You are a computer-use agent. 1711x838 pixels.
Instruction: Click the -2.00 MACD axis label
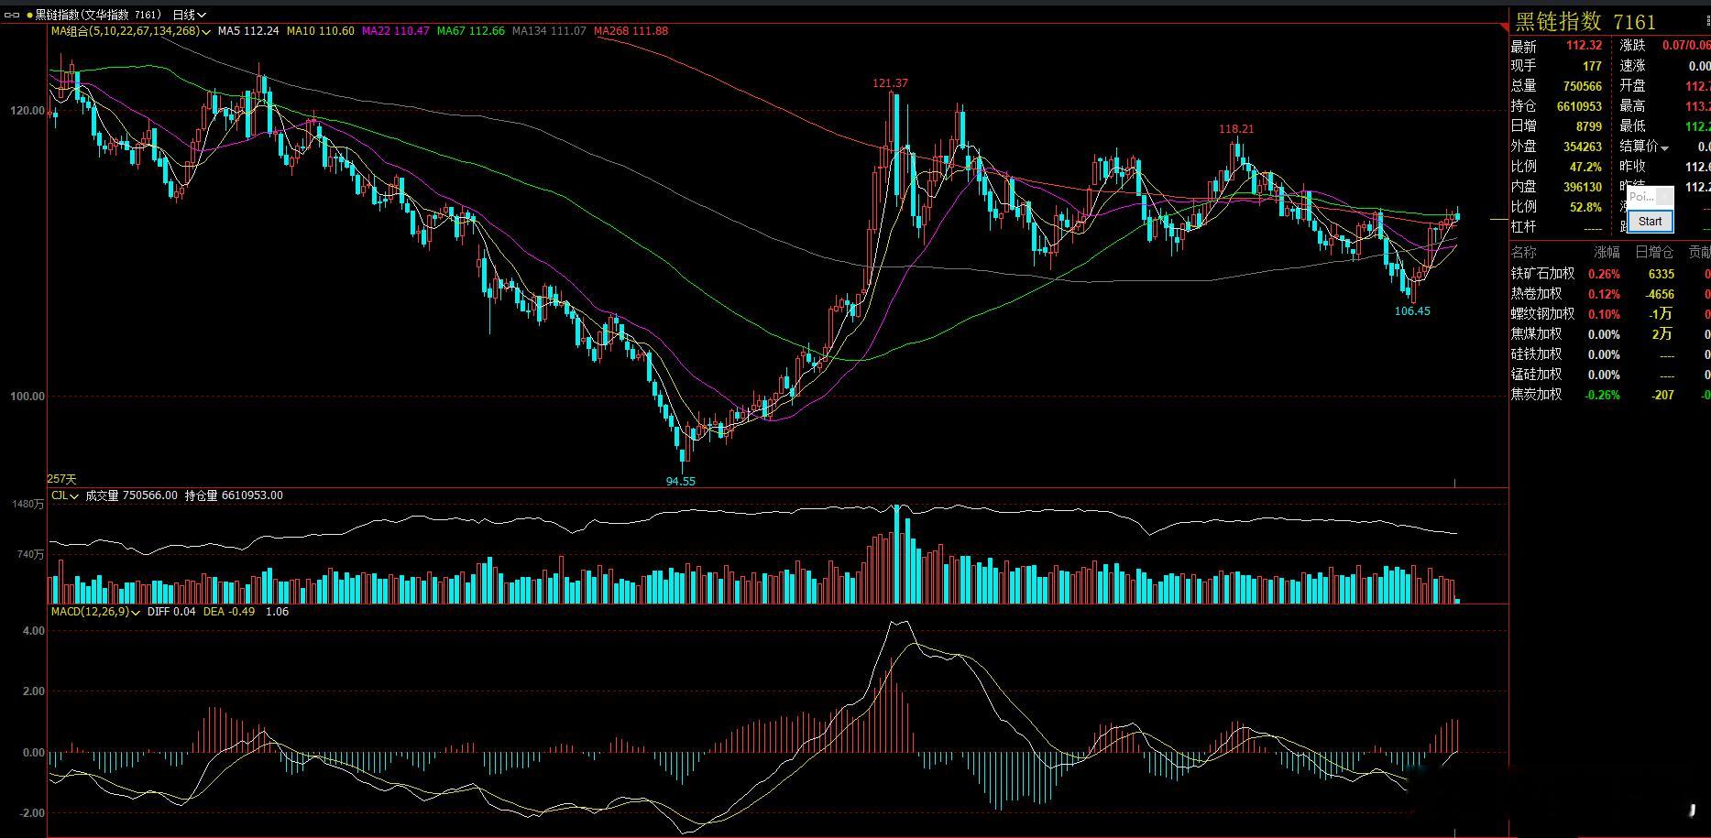point(31,813)
